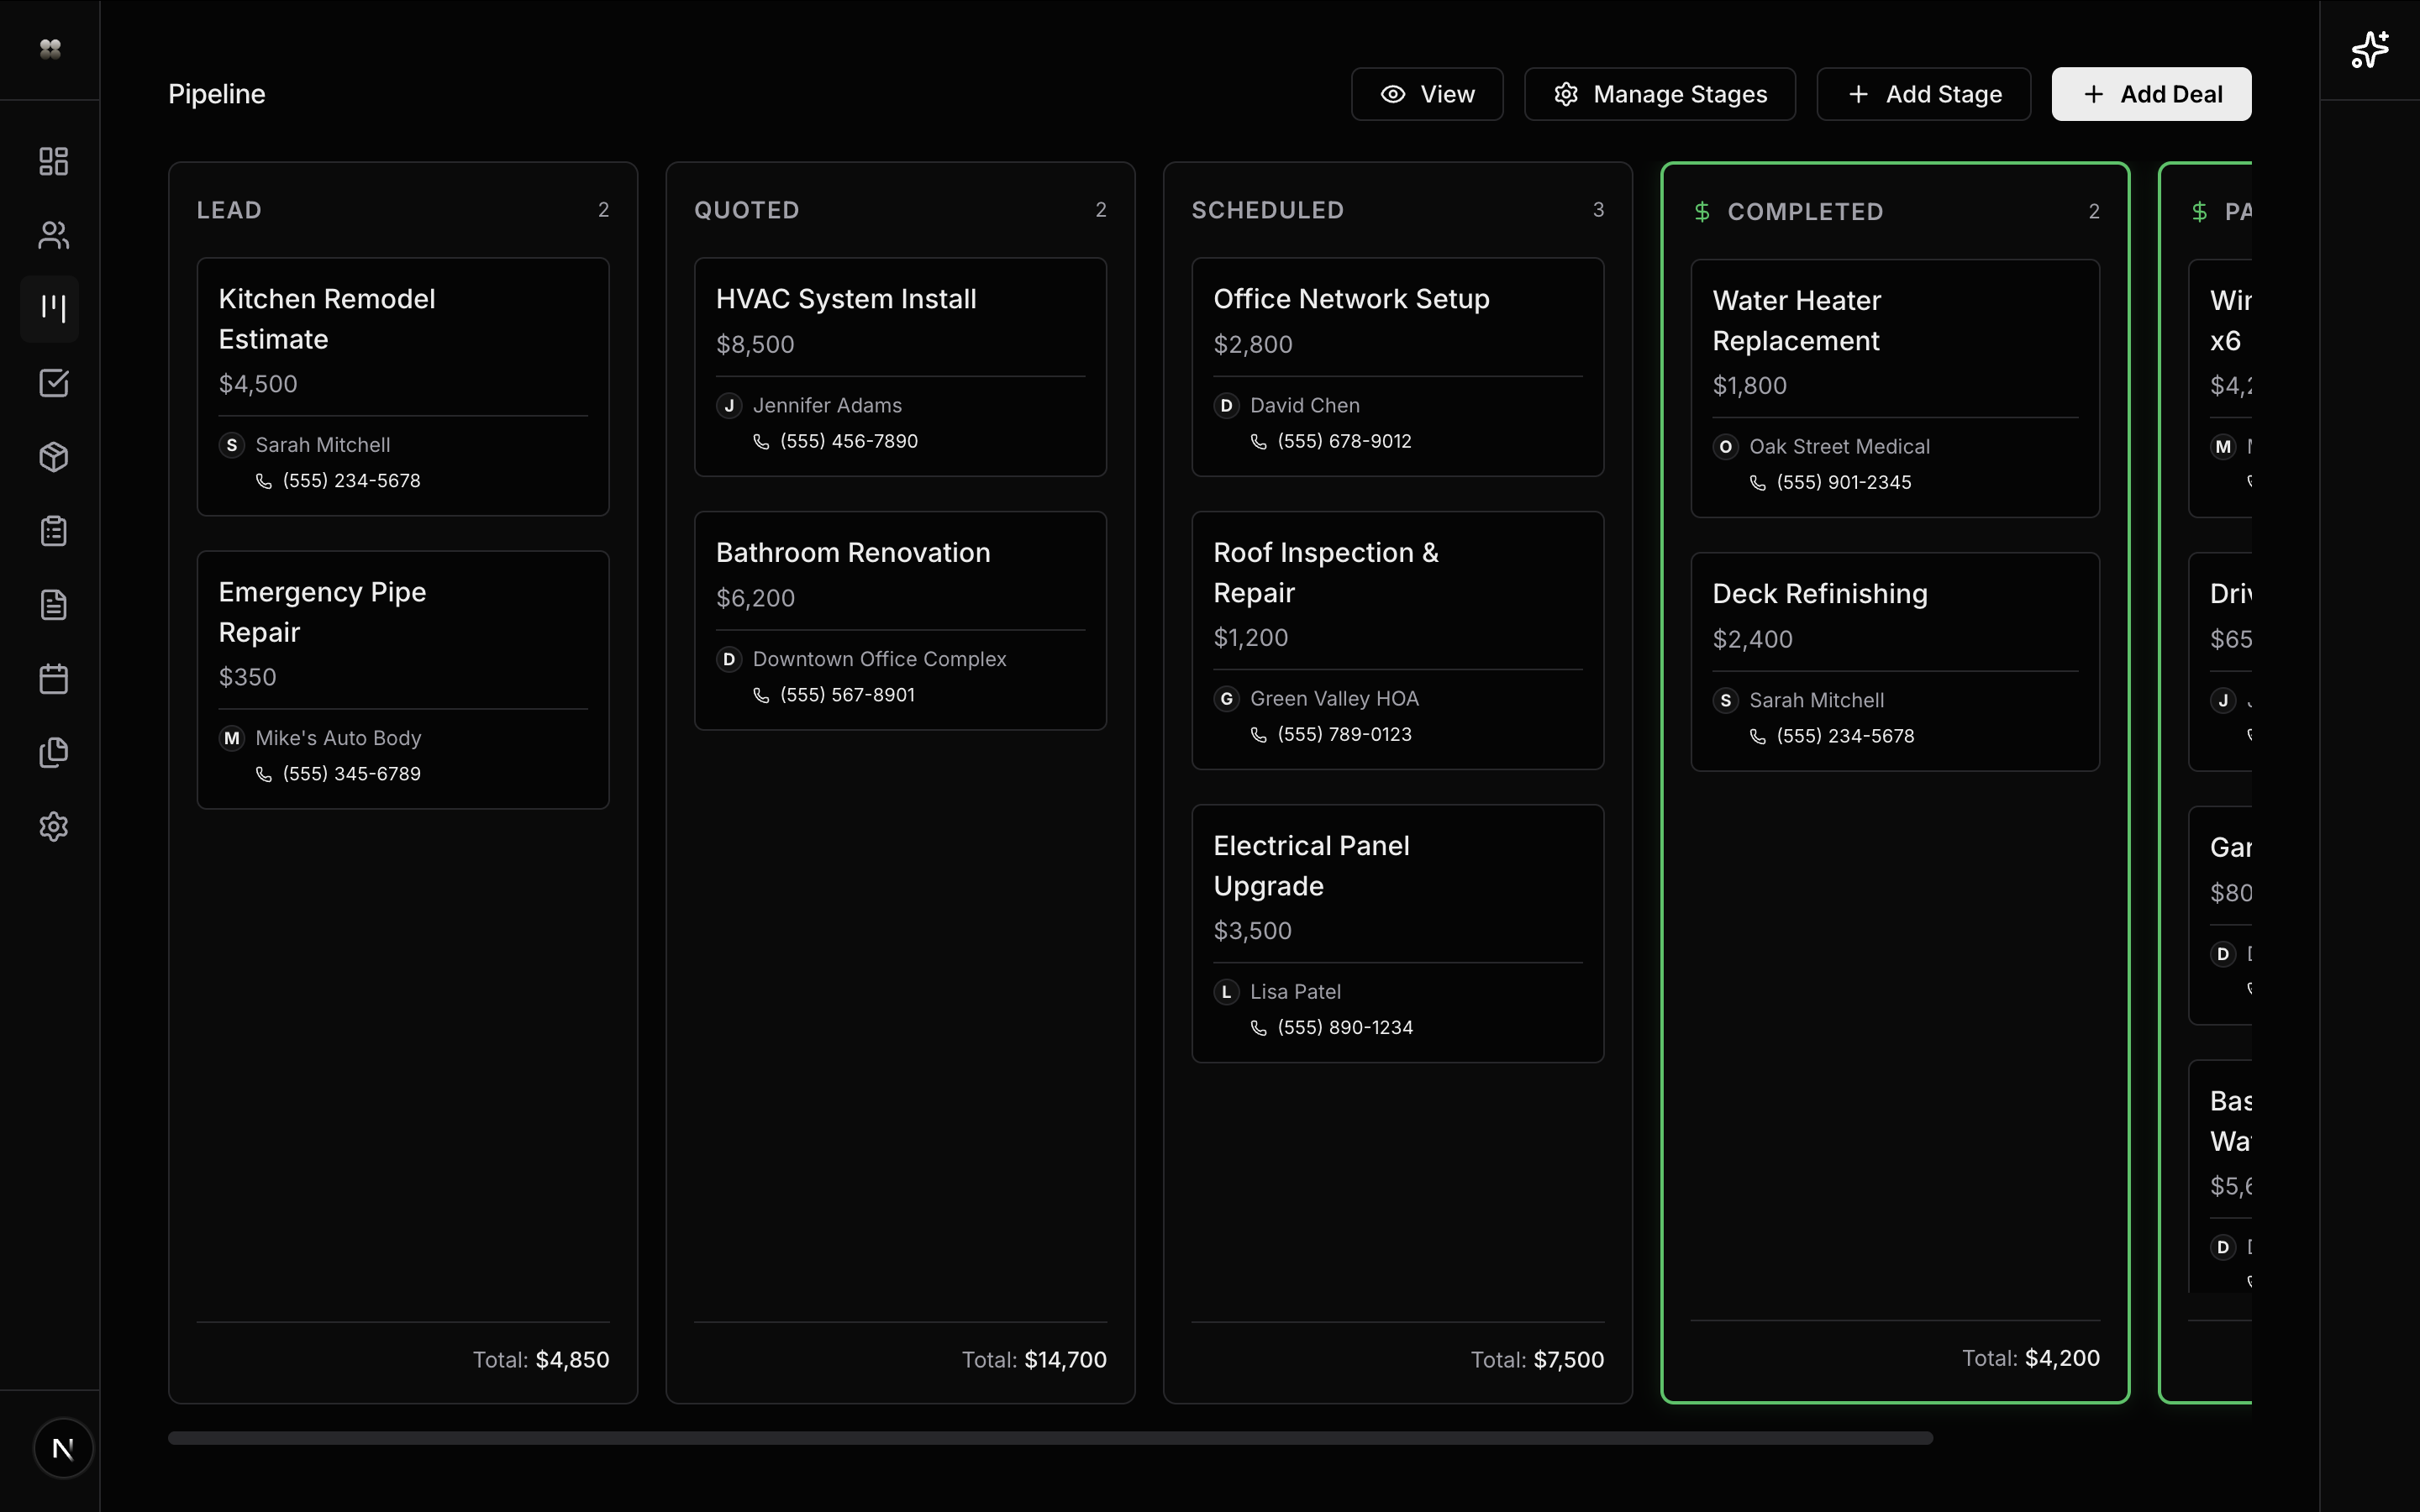Click the user avatar at bottom left
This screenshot has width=2420, height=1512.
(x=63, y=1448)
